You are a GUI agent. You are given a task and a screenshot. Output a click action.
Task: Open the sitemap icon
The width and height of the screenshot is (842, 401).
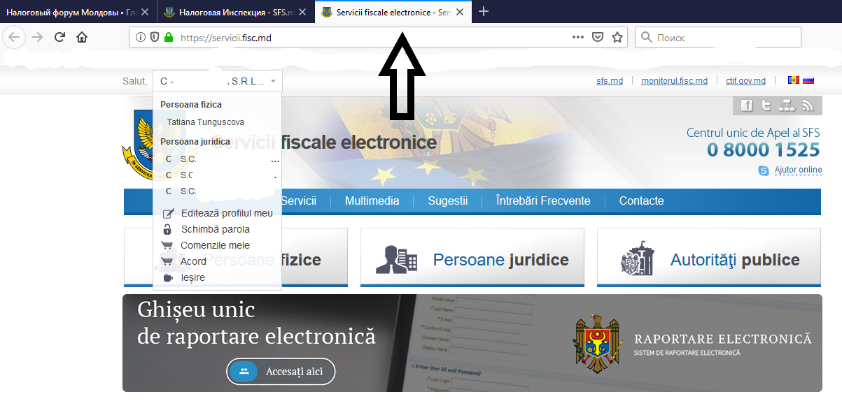(x=787, y=105)
